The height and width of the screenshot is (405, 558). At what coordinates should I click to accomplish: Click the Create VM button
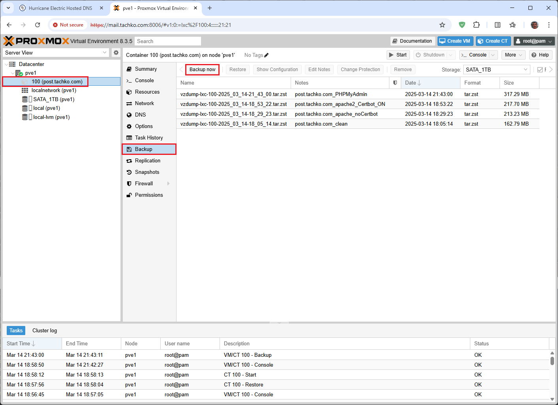pyautogui.click(x=455, y=41)
